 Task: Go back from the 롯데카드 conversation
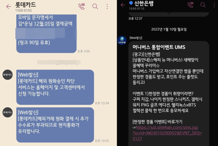tap(8, 6)
